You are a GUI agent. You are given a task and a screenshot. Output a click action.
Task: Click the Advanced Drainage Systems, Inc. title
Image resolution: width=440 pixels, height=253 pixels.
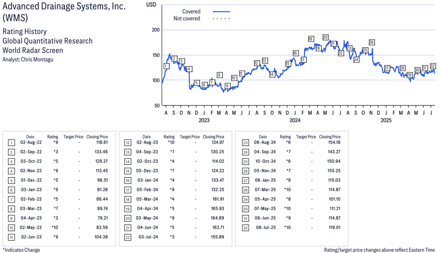point(64,6)
